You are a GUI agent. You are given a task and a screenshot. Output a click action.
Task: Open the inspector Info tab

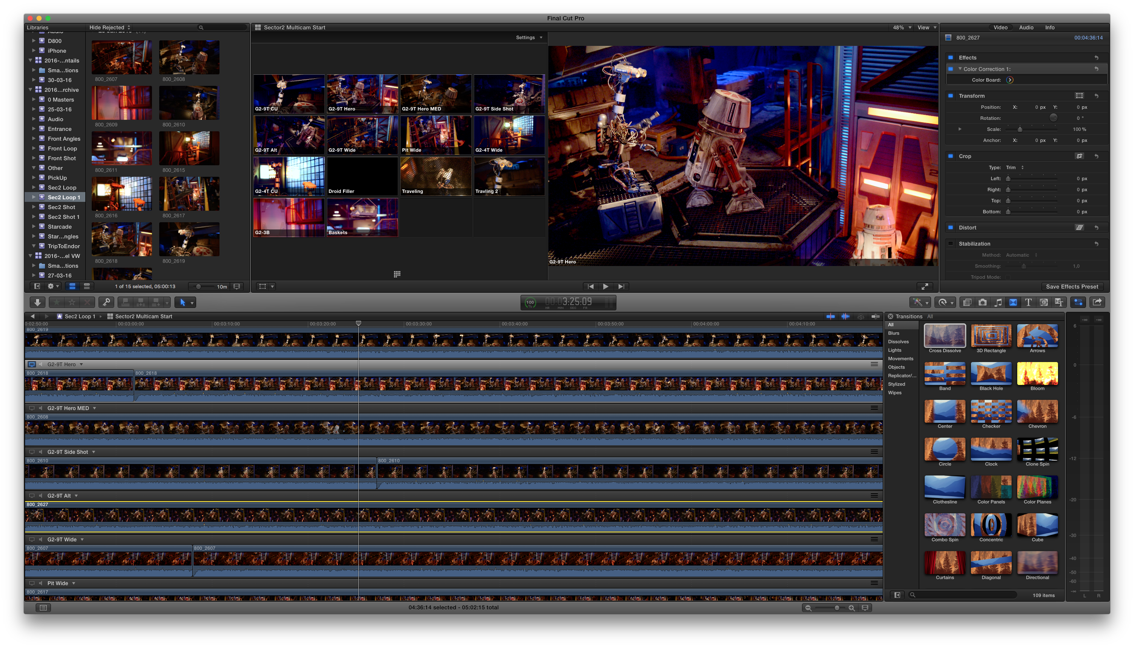coord(1050,28)
